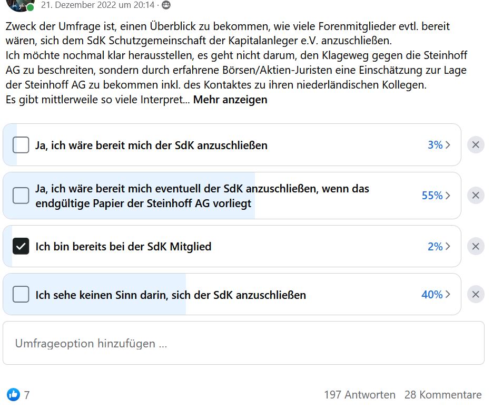Remove the first poll option
The image size is (493, 408).
coord(476,144)
